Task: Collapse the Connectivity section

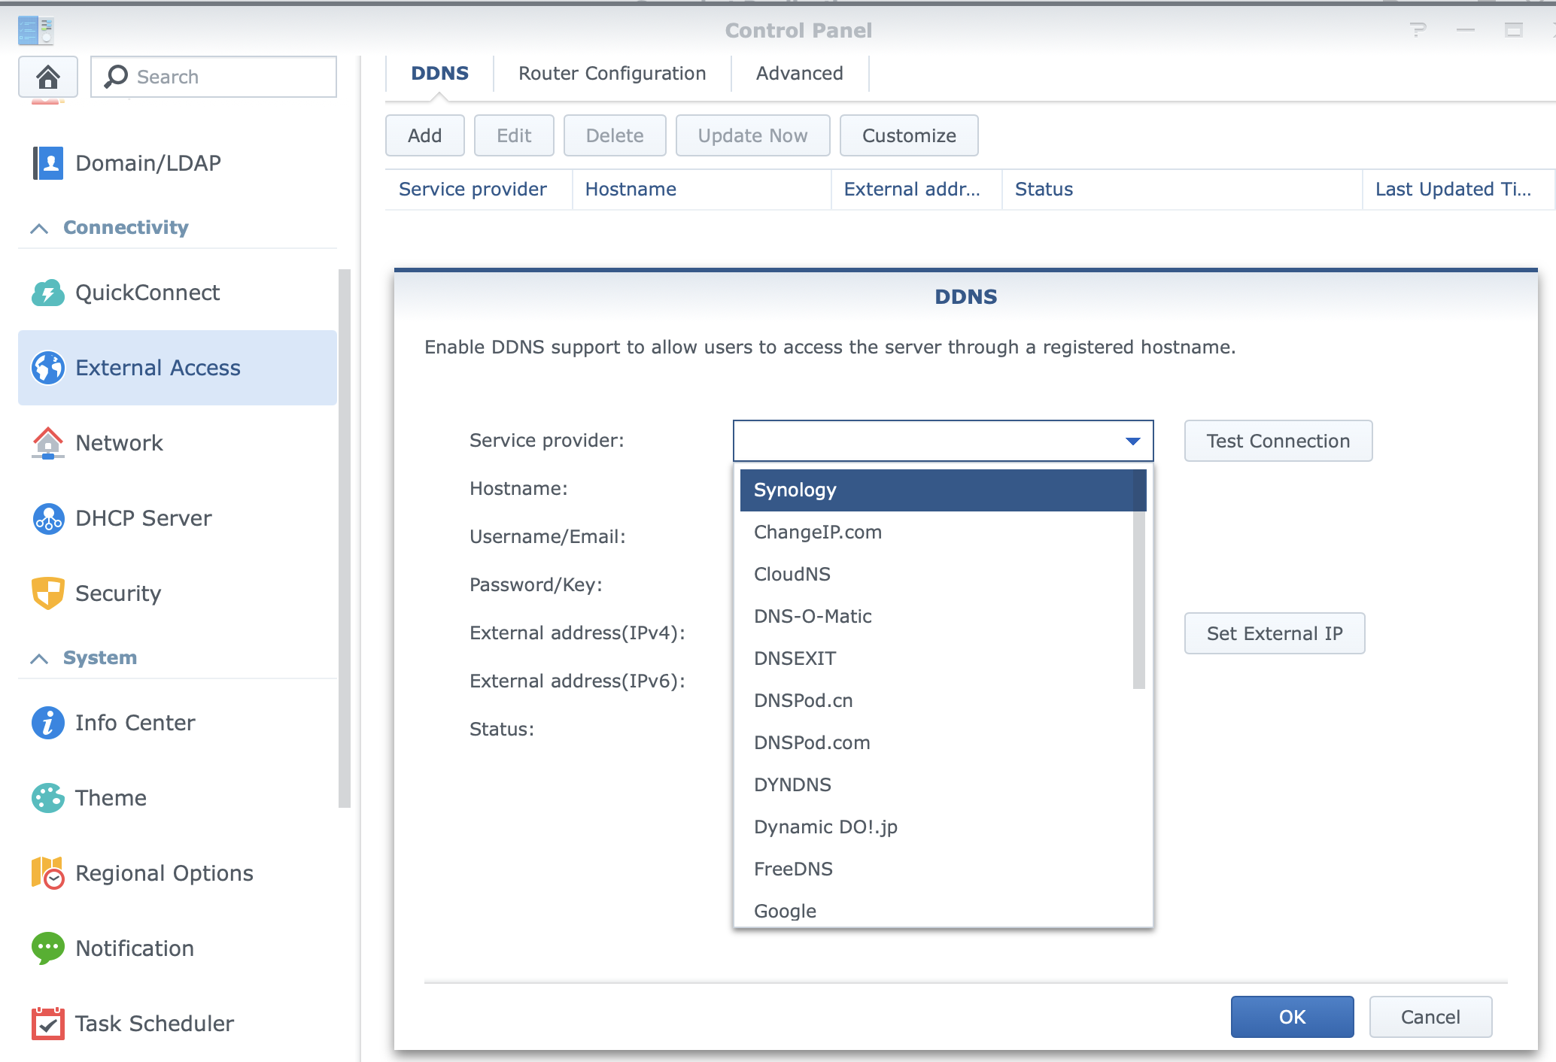Action: click(x=39, y=228)
